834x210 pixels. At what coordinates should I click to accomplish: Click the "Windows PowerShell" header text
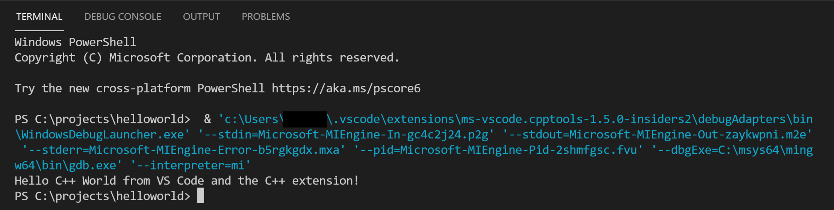pyautogui.click(x=75, y=42)
